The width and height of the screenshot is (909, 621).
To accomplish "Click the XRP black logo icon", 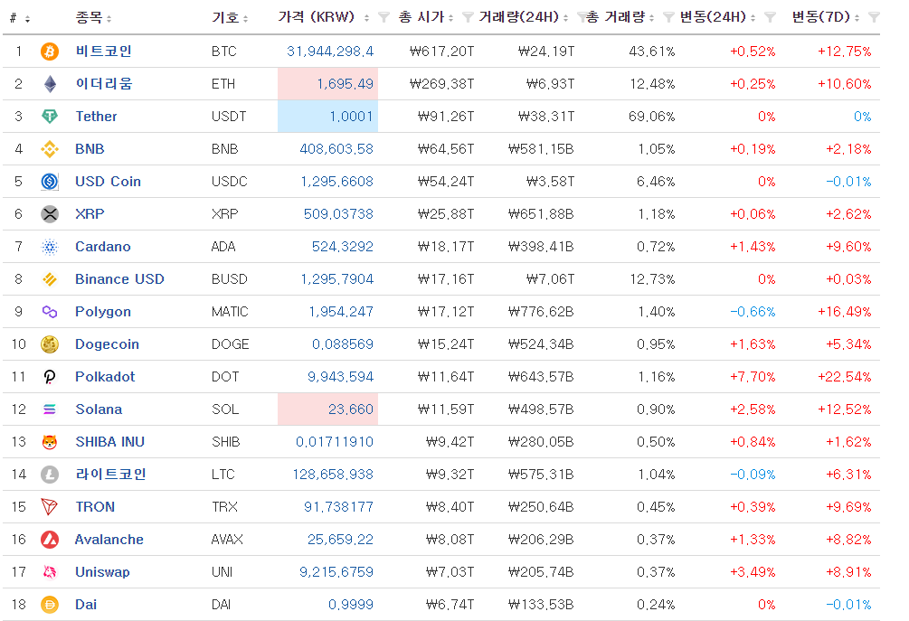I will coord(50,213).
